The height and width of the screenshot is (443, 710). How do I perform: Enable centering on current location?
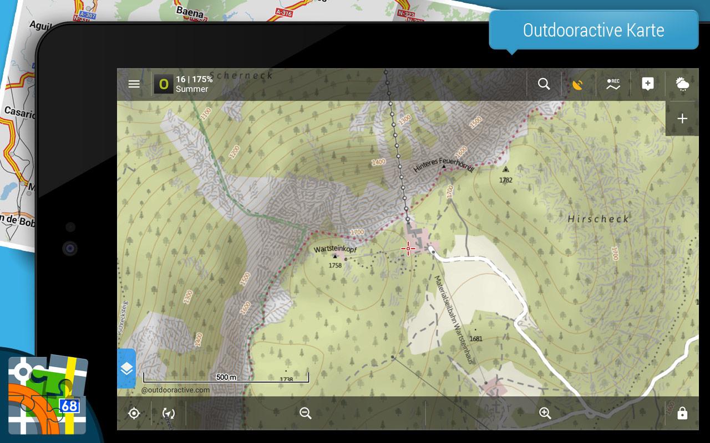(134, 413)
